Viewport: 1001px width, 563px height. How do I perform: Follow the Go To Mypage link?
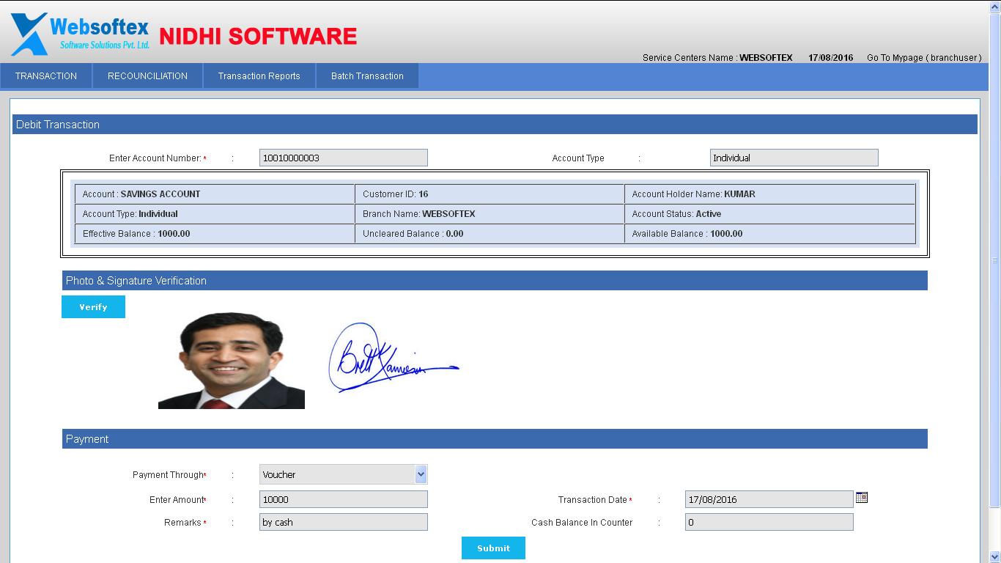[923, 58]
